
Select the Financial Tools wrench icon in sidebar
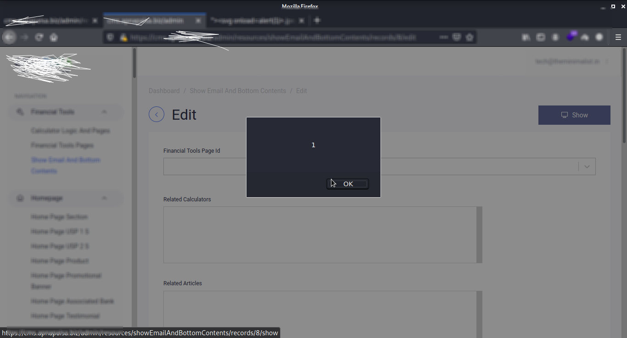tap(20, 111)
